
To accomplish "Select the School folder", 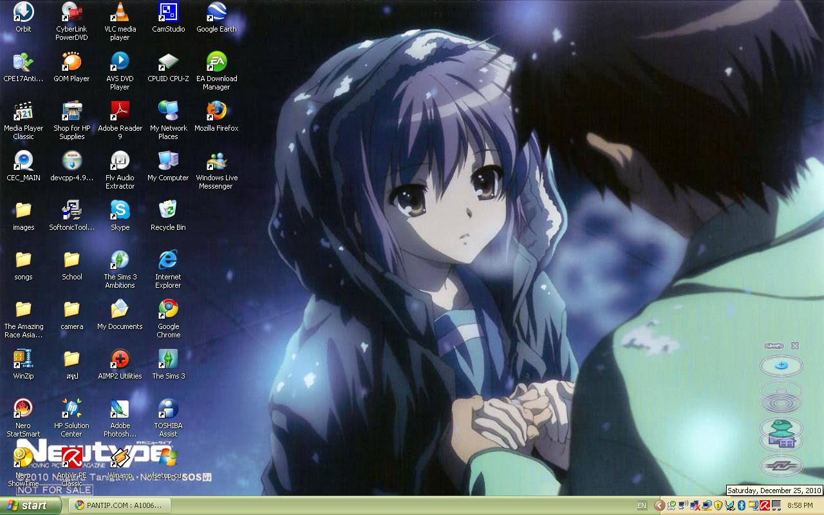I will pyautogui.click(x=71, y=265).
